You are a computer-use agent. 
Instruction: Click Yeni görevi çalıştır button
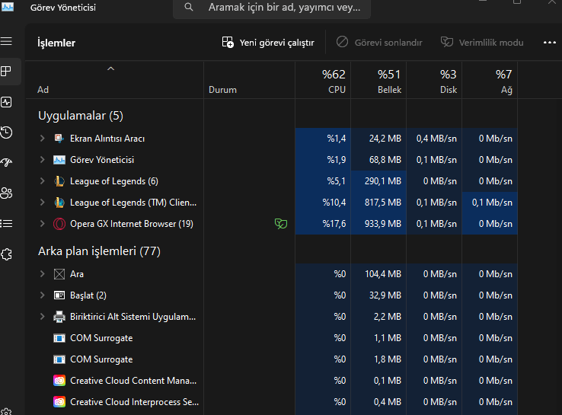268,43
